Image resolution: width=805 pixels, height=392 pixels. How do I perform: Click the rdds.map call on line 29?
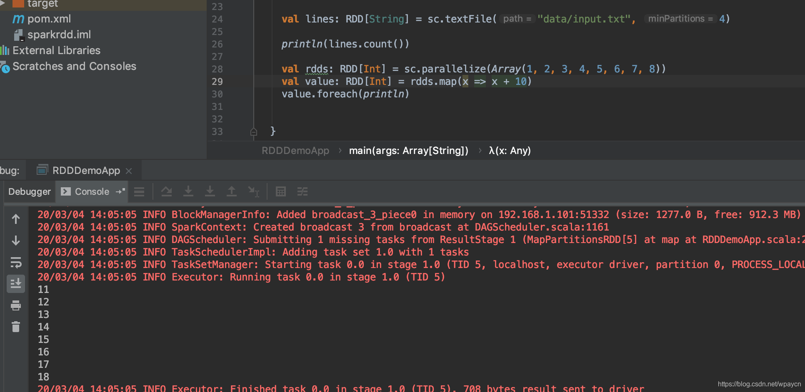pyautogui.click(x=434, y=82)
